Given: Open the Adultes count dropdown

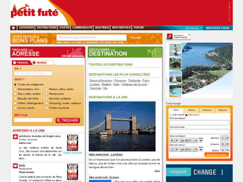Looking at the screenshot, I should 225,138.
